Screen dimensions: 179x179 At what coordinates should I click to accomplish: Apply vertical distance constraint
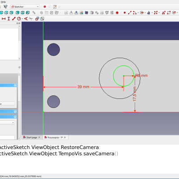click(9, 19)
